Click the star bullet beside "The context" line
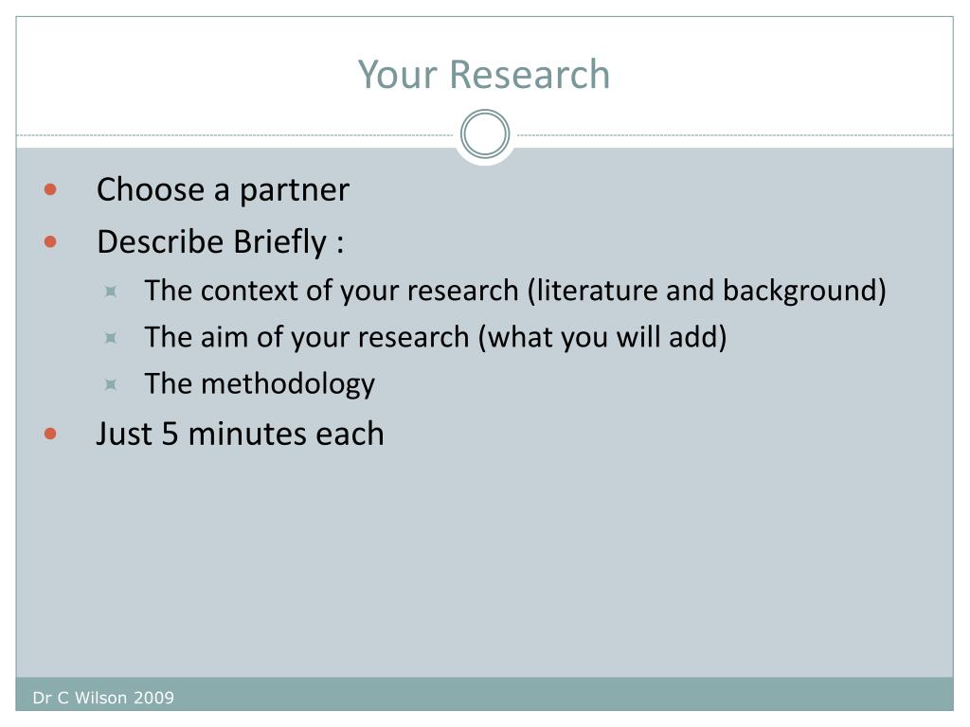 tap(111, 292)
